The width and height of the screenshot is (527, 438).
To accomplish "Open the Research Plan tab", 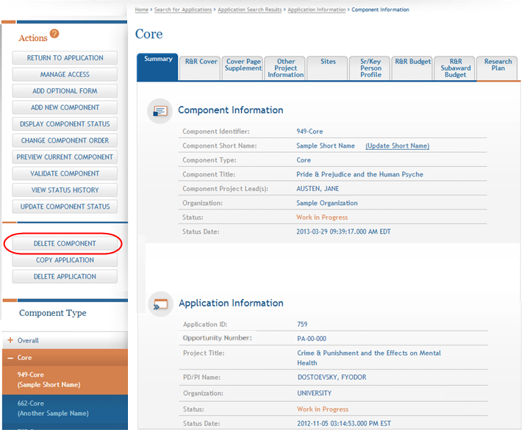I will [x=498, y=68].
